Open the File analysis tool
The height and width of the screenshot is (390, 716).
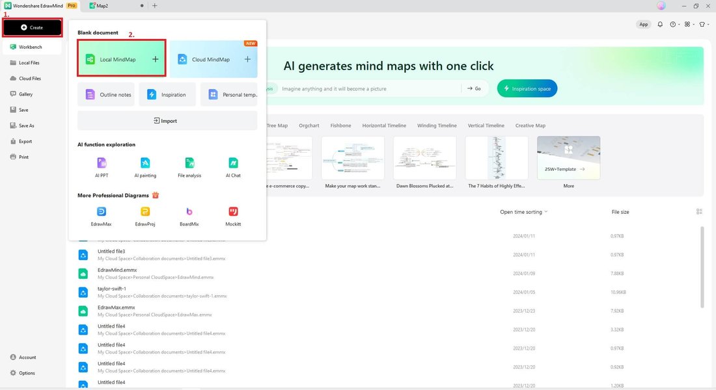coord(189,167)
